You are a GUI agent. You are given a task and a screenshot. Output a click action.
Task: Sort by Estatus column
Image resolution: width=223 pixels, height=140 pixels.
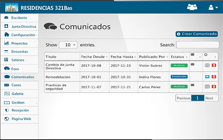[179, 57]
